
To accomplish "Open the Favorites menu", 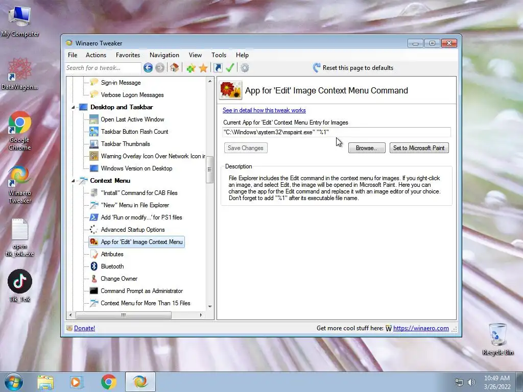I will 128,55.
